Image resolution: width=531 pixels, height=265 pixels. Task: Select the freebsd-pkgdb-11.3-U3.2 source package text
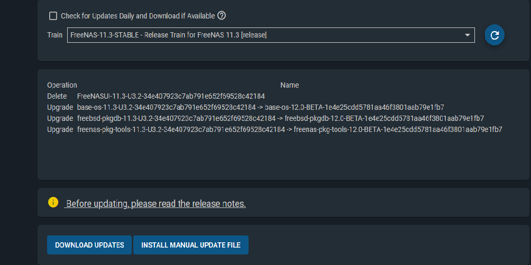pos(177,118)
